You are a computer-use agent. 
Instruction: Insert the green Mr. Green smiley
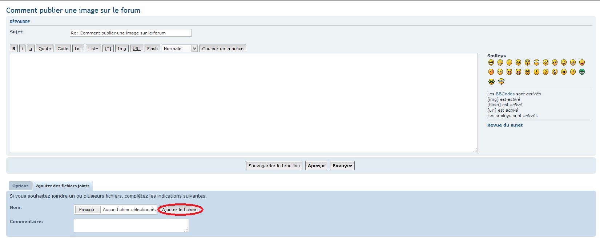tap(582, 72)
